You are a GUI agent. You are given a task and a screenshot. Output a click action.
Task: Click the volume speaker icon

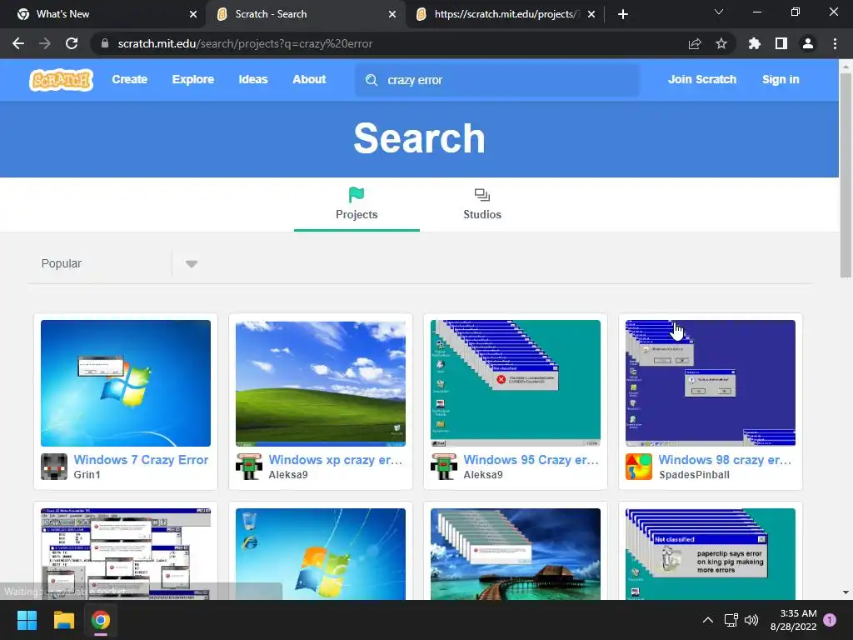751,620
